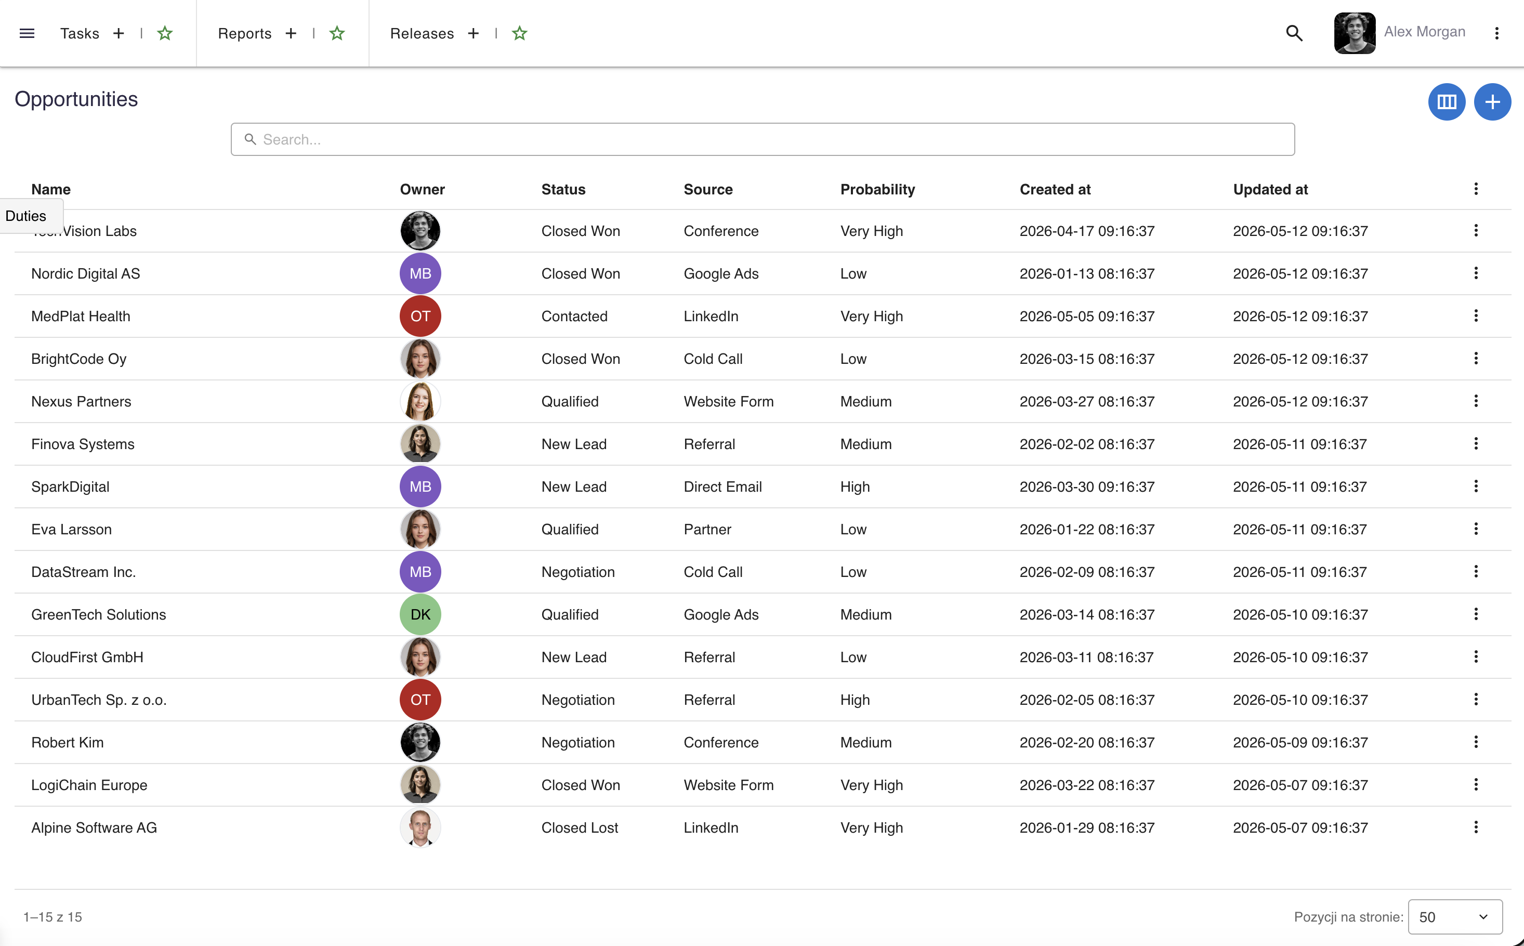The image size is (1524, 946).
Task: Sort by the Source column header
Action: click(x=707, y=189)
